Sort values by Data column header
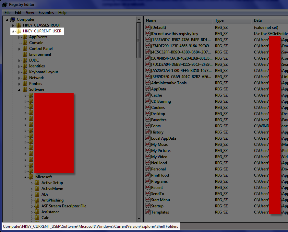 [270, 20]
